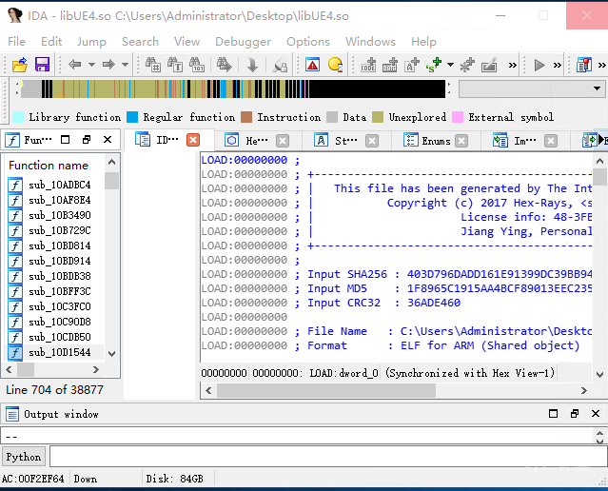Click the Unexplored olive swatch
The height and width of the screenshot is (491, 608).
point(378,117)
